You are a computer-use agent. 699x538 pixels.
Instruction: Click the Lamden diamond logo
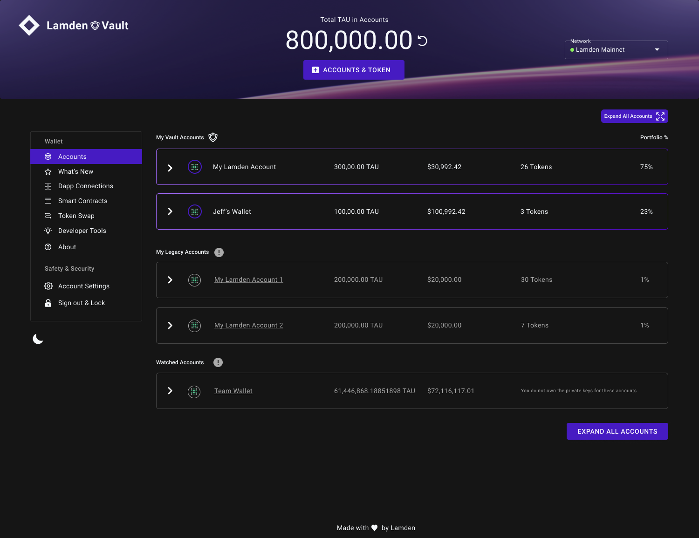tap(29, 26)
